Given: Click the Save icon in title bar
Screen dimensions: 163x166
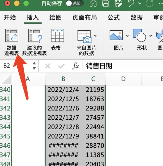Looking at the screenshot, I should pyautogui.click(x=106, y=4).
